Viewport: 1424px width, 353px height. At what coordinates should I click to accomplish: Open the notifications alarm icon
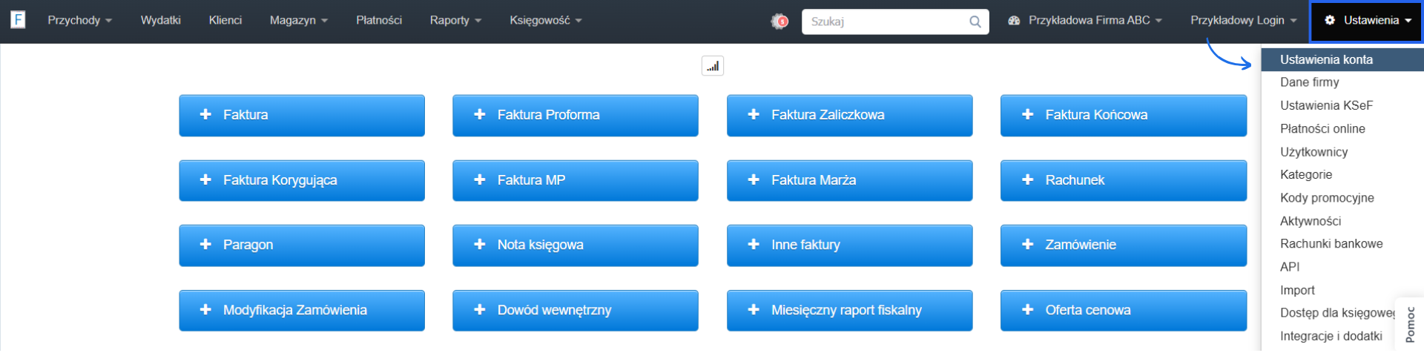point(779,22)
